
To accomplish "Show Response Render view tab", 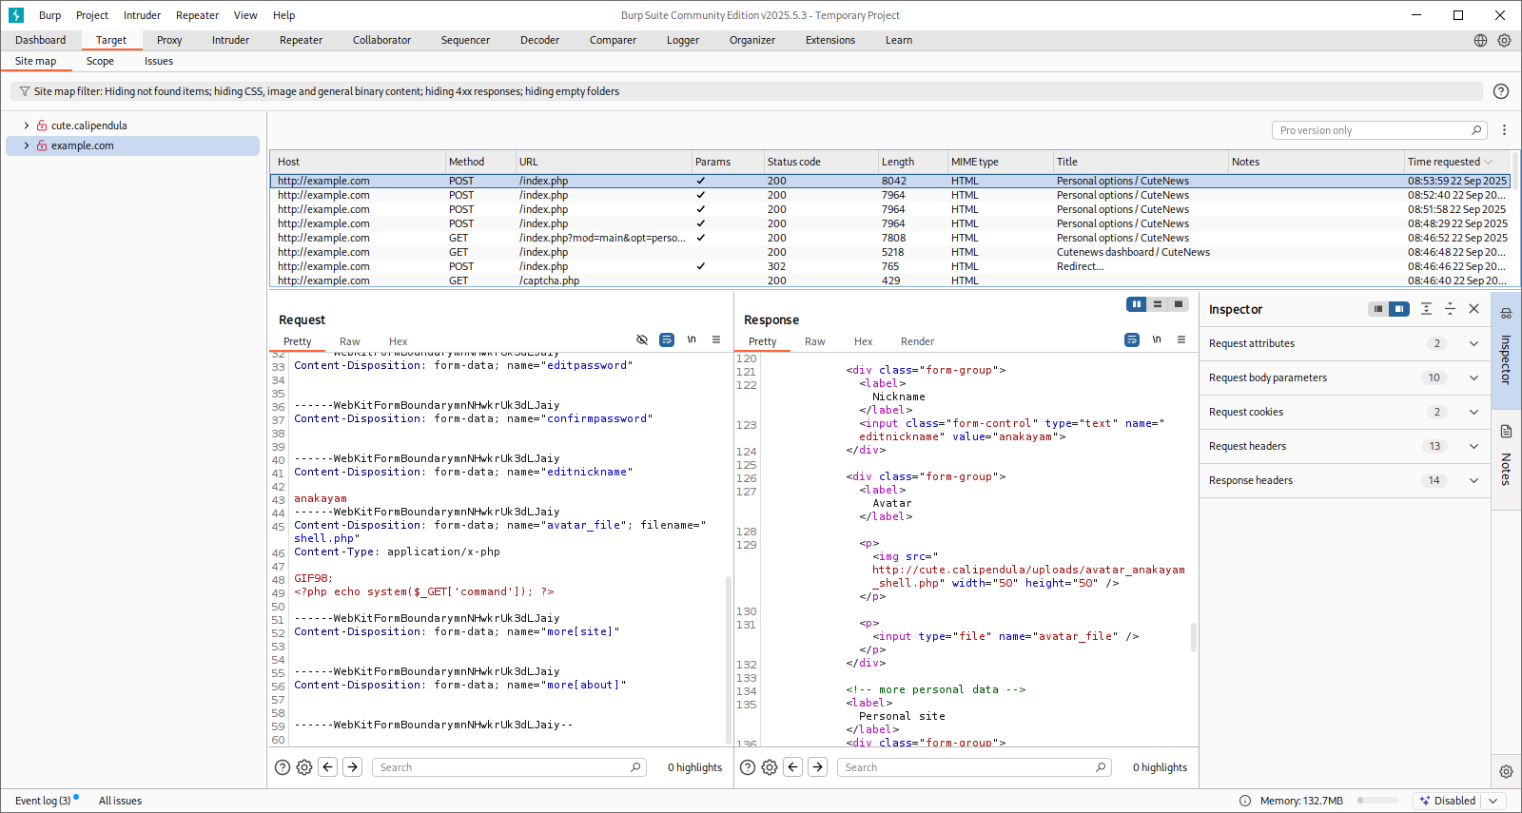I will coord(917,341).
